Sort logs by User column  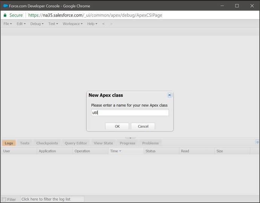[18, 151]
